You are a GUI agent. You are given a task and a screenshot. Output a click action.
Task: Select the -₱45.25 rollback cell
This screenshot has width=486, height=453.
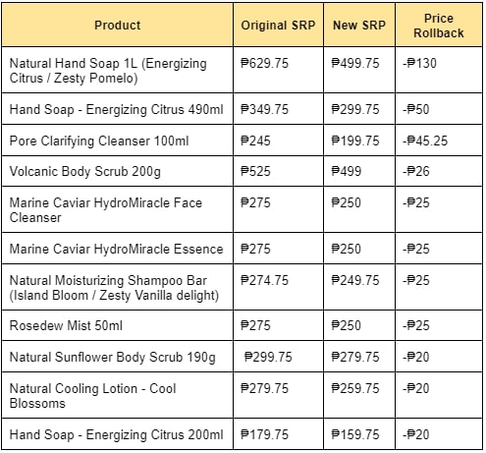(x=439, y=141)
